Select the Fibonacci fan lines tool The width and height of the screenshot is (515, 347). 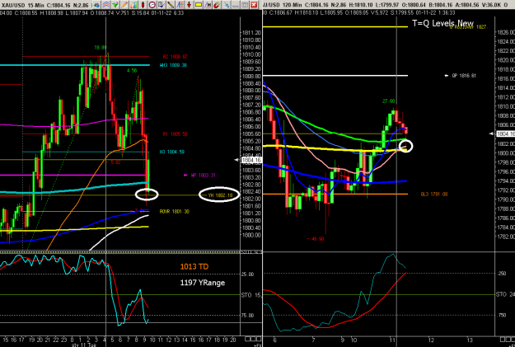point(180,5)
